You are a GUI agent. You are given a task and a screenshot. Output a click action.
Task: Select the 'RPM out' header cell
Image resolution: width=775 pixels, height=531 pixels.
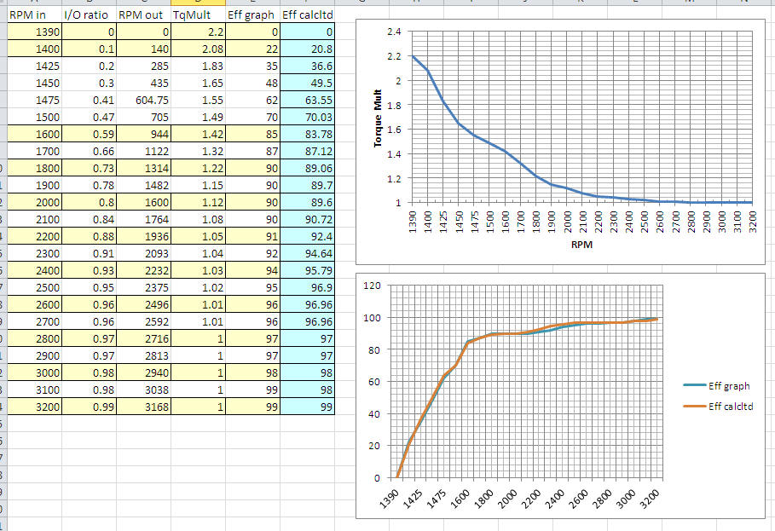click(143, 14)
